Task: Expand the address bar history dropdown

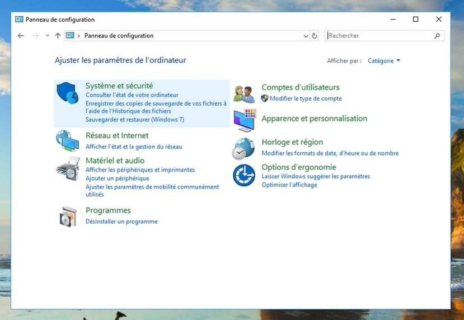Action: (306, 36)
